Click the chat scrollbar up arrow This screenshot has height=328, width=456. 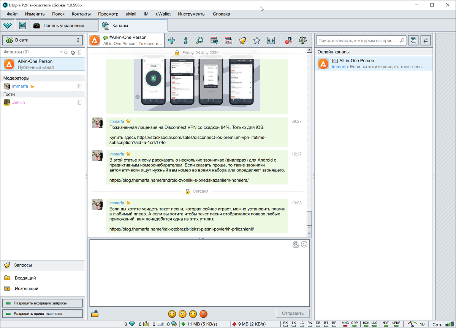tap(309, 50)
